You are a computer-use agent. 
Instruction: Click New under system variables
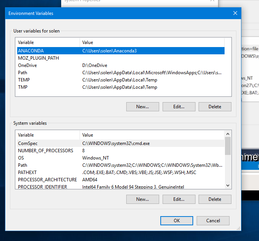[x=143, y=199]
